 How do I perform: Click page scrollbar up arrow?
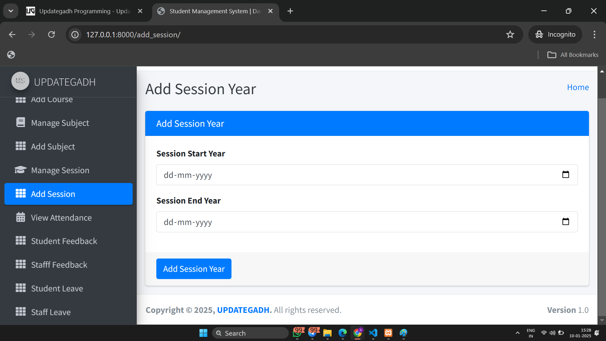click(602, 71)
